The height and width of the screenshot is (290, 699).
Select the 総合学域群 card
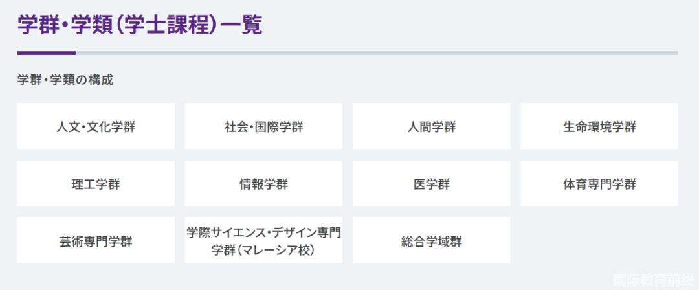click(431, 241)
